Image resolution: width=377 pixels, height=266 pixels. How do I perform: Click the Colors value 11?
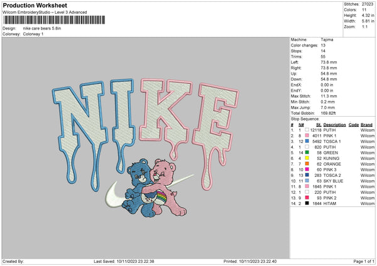364,10
